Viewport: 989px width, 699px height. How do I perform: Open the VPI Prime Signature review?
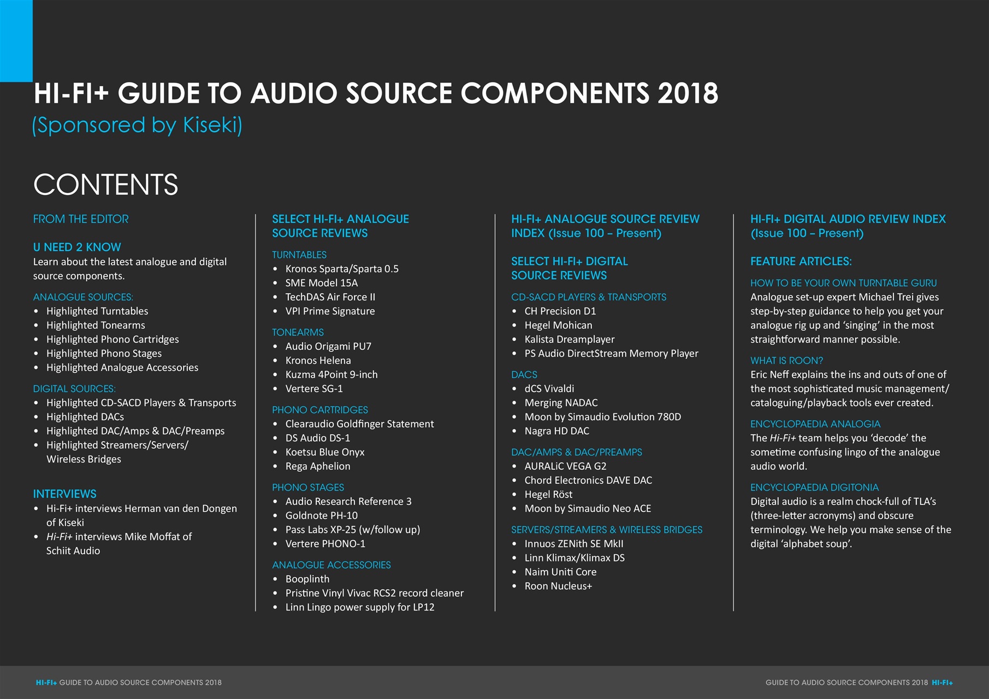(x=330, y=311)
